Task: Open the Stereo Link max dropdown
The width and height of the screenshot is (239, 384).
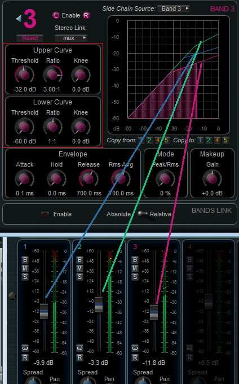Action: 71,38
